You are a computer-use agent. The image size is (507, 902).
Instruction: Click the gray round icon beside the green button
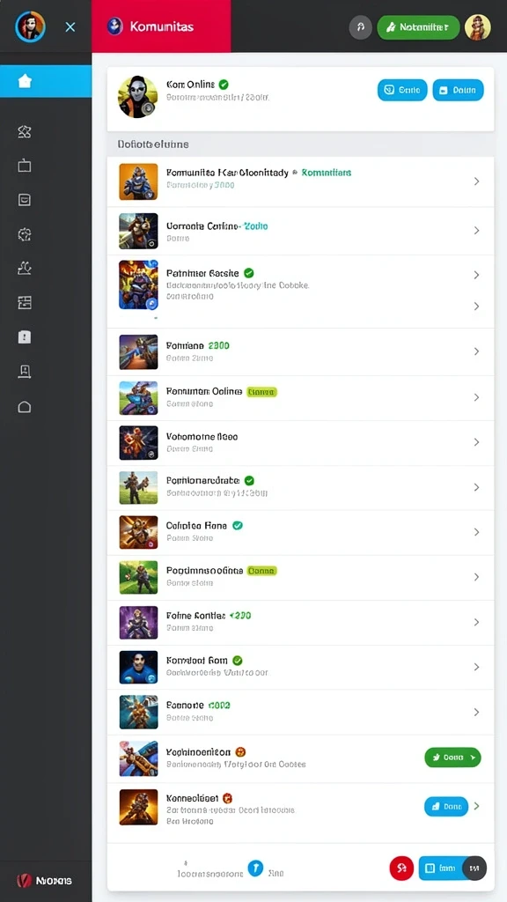(x=360, y=27)
